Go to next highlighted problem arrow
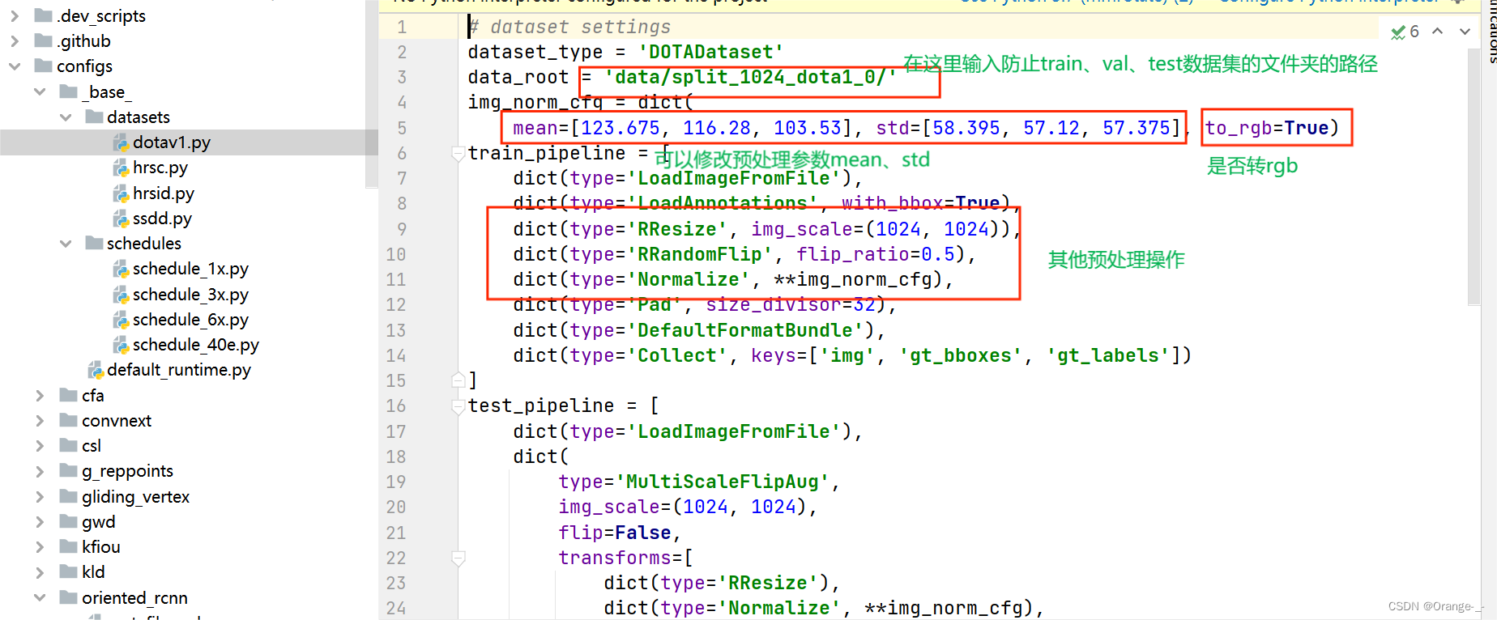Image resolution: width=1497 pixels, height=620 pixels. pos(1465,32)
